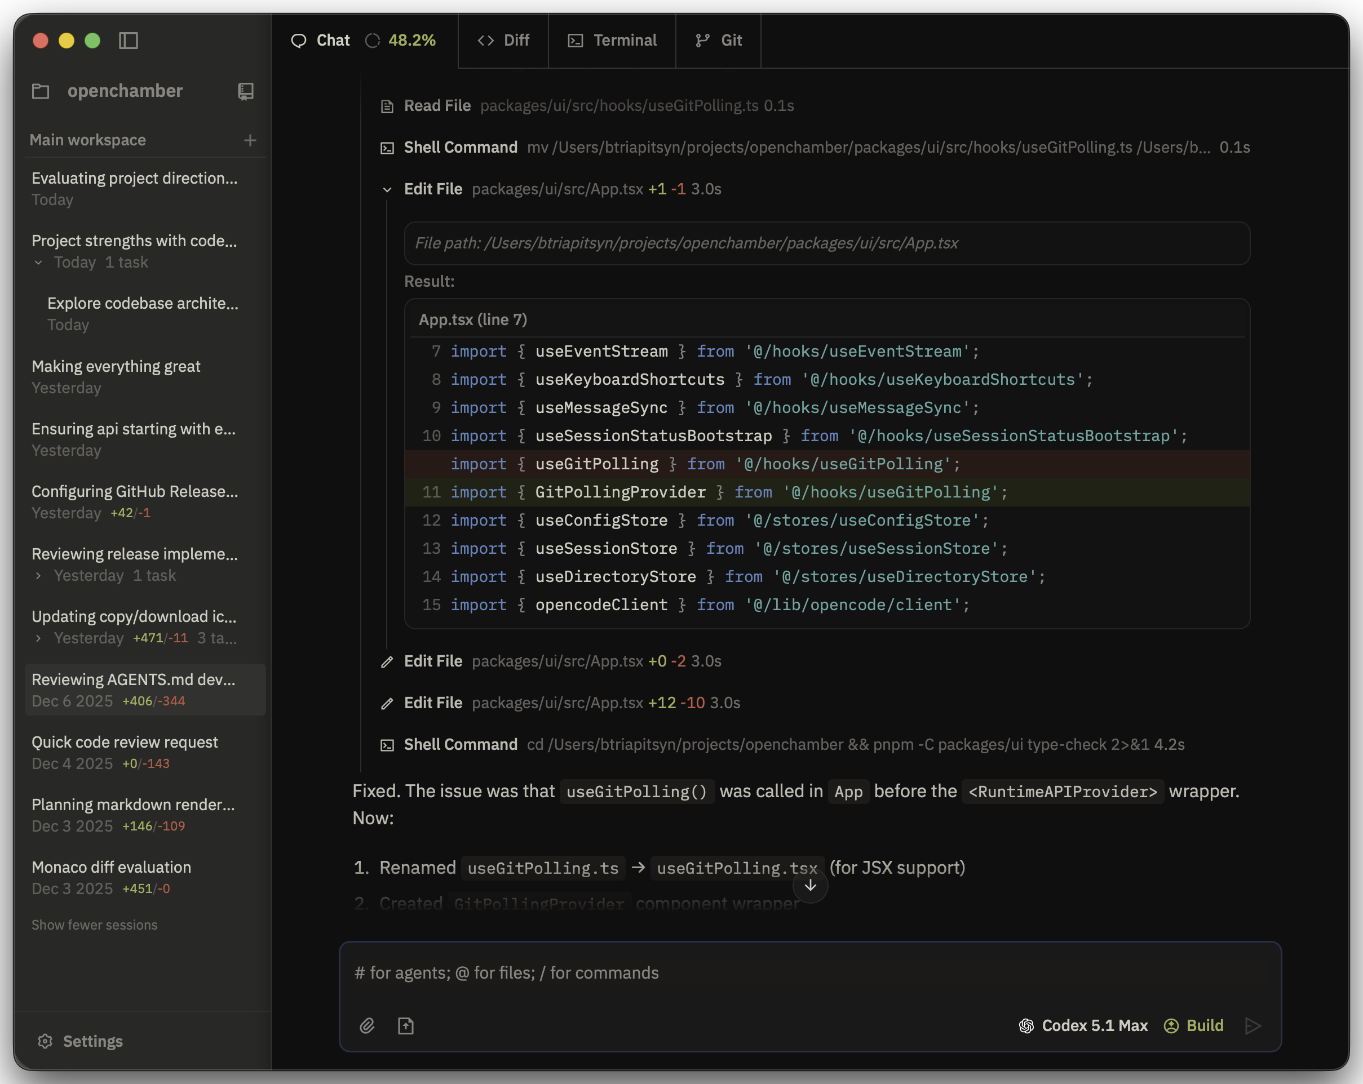Open the Git tab

click(718, 41)
